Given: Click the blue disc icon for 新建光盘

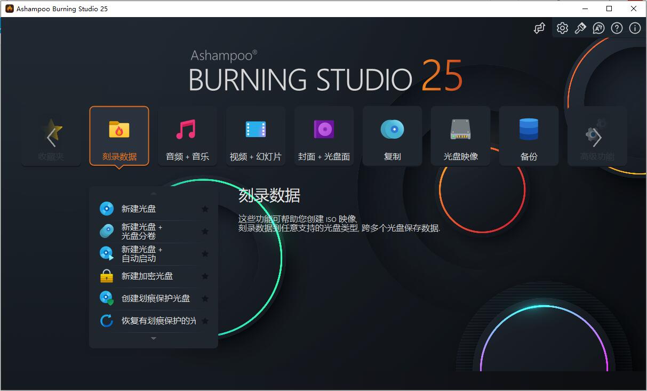Looking at the screenshot, I should (x=106, y=209).
